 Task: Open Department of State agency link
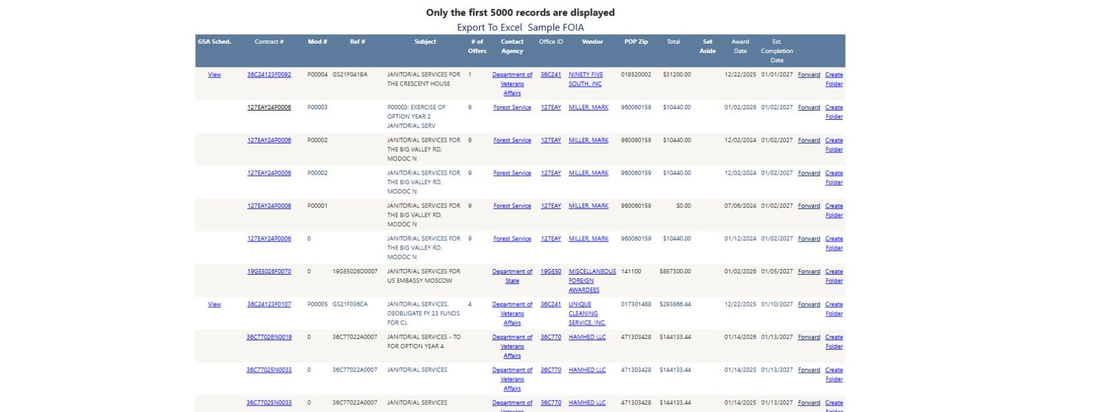(512, 276)
